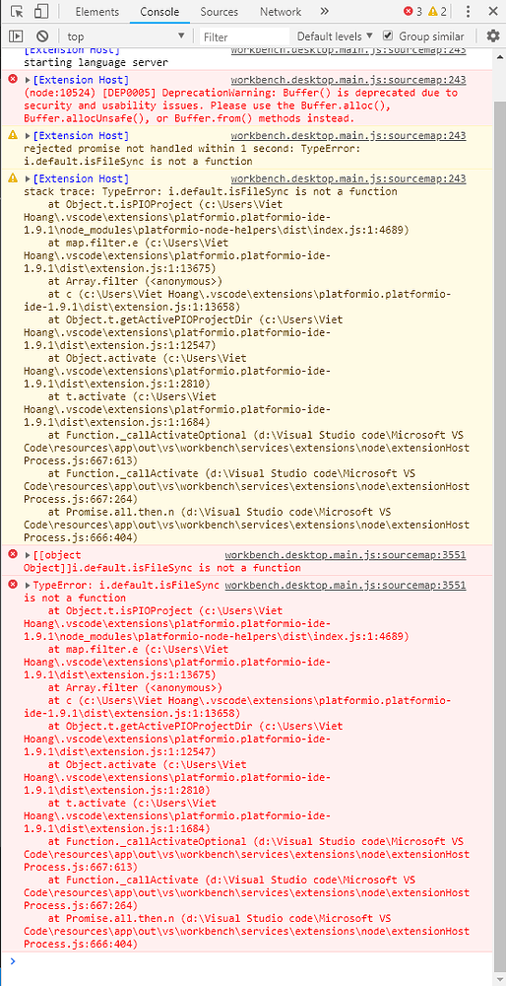Viewport: 506px width, 986px height.
Task: Expand the TypeError isFileSync error entry
Action: pyautogui.click(x=28, y=586)
